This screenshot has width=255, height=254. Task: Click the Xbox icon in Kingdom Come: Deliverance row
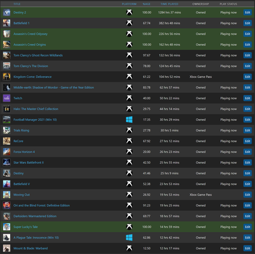129,77
